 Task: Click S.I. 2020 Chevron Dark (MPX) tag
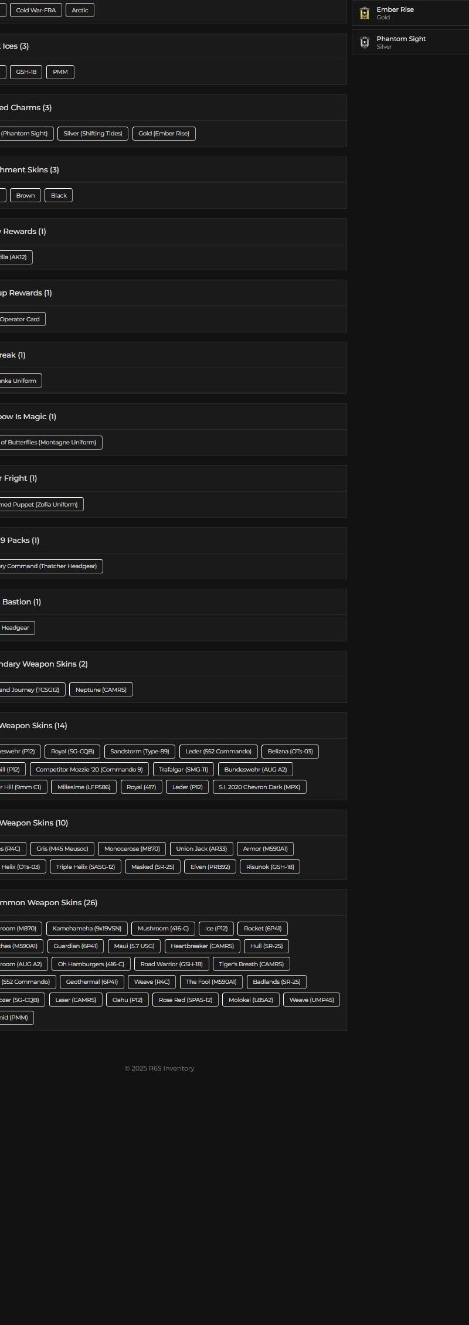coord(260,787)
